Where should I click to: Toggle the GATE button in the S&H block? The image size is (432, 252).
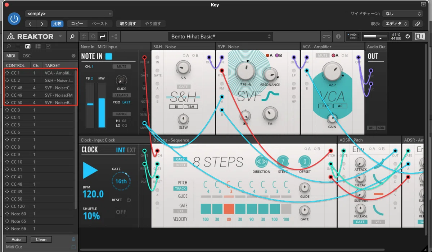pos(183,87)
